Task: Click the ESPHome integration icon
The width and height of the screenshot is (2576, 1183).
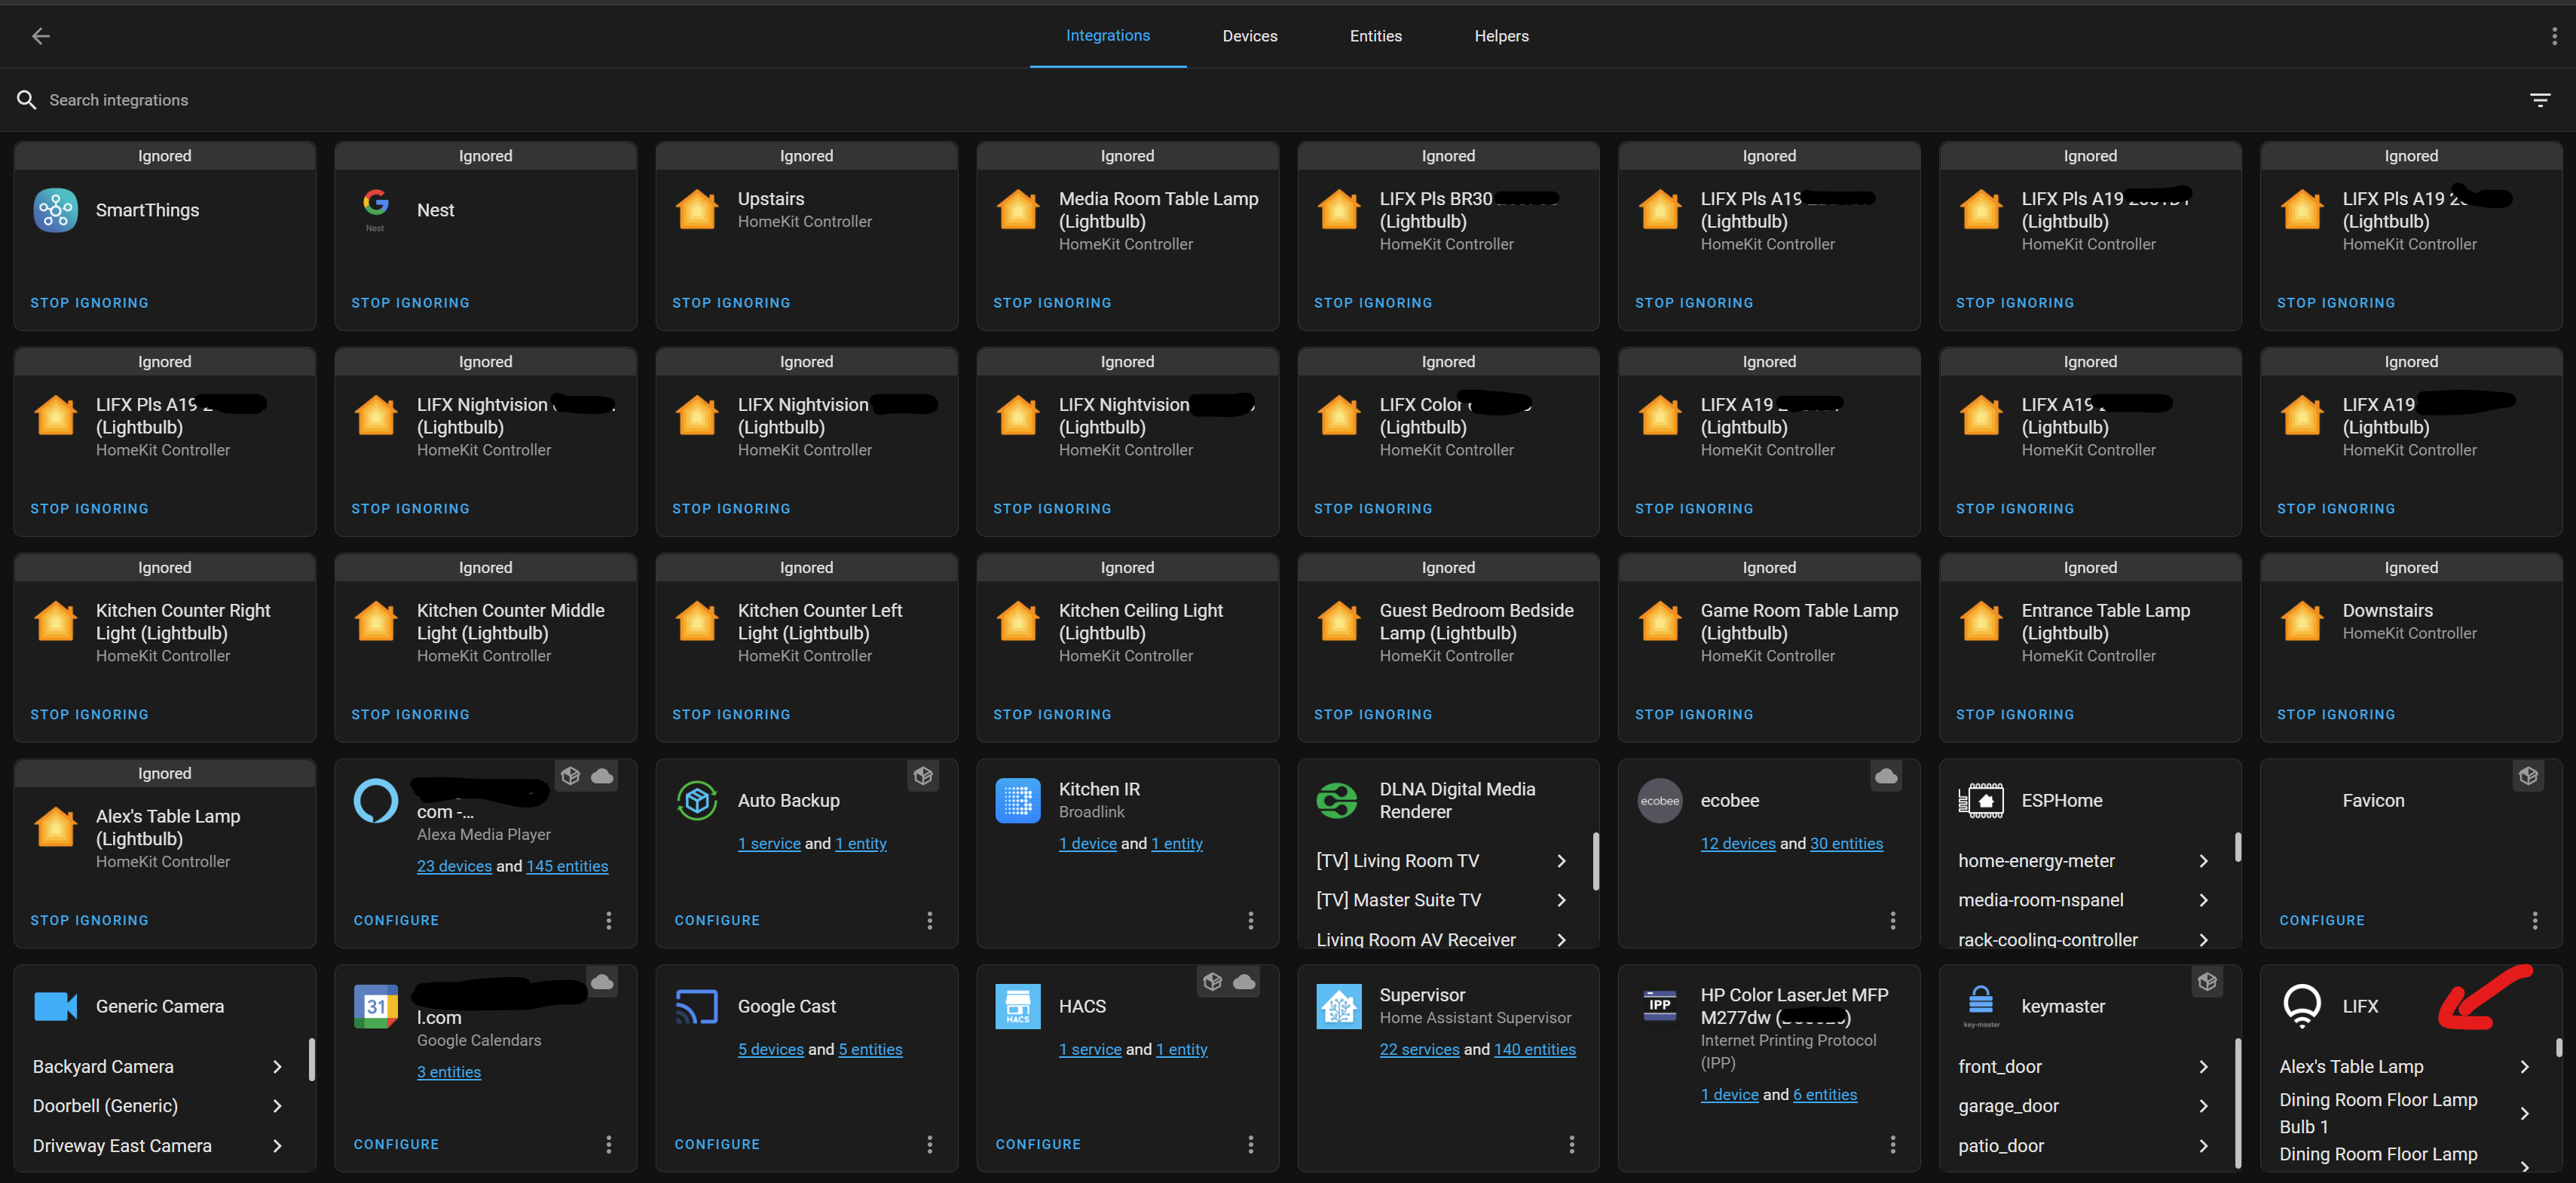Action: [x=1981, y=800]
